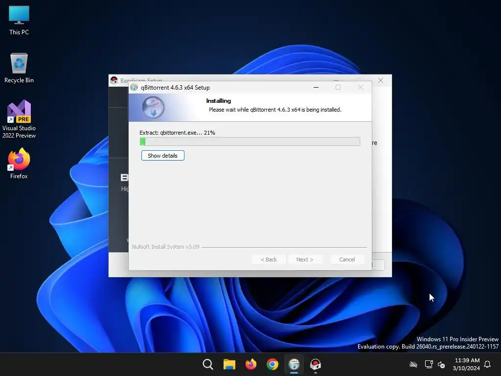Open Firefox from the taskbar
Image resolution: width=501 pixels, height=376 pixels.
click(251, 364)
